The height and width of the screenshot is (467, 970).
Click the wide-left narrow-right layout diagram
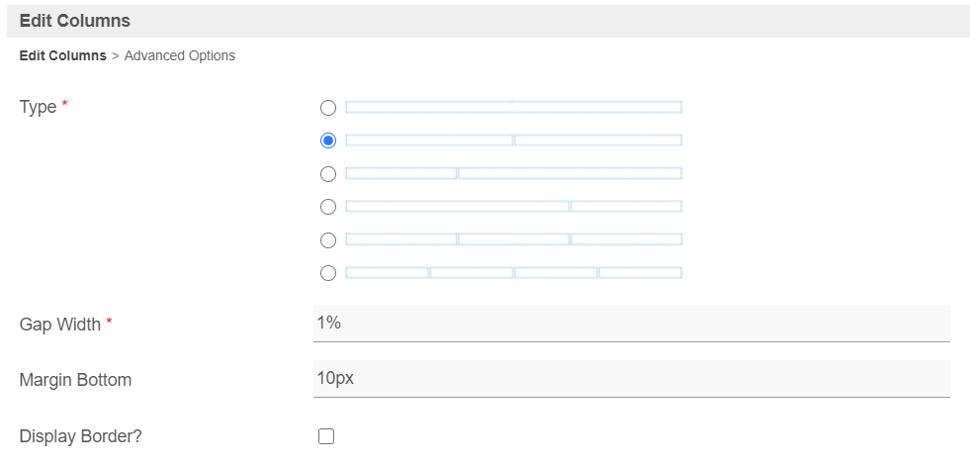[x=513, y=207]
